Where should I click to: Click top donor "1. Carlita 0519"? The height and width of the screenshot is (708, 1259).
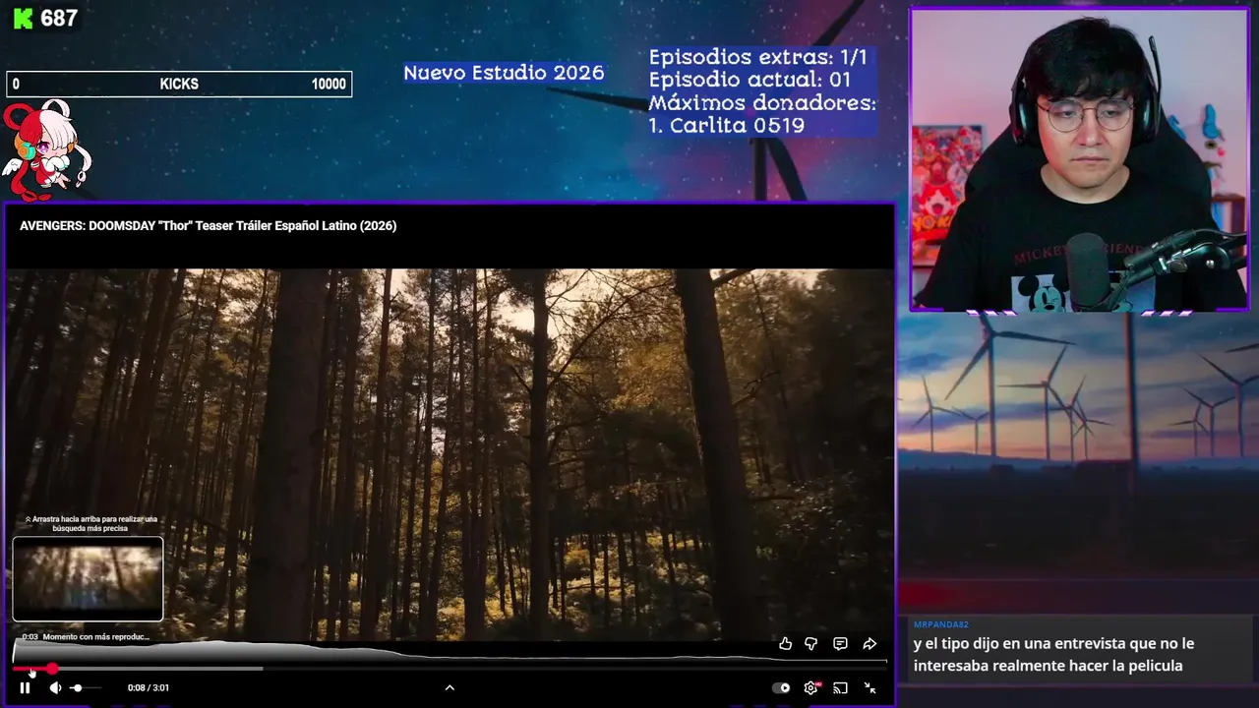726,125
